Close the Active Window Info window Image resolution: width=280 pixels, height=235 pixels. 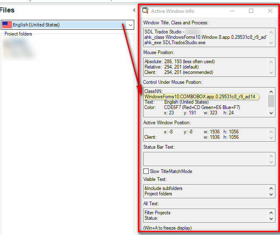click(x=270, y=11)
